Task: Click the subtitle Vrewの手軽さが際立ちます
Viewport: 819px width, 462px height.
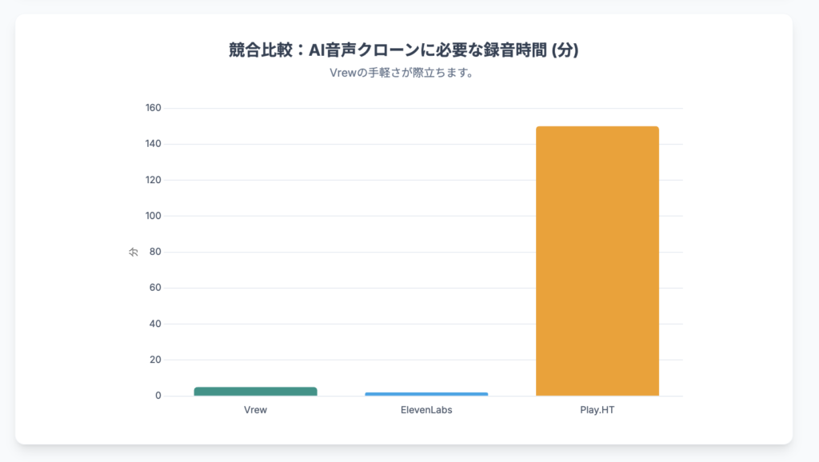Action: [402, 73]
